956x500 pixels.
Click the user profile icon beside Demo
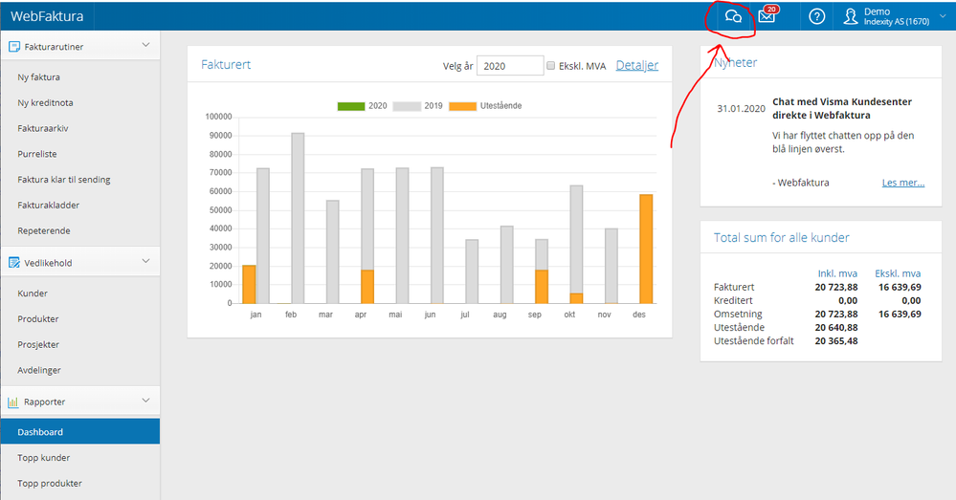pos(850,16)
